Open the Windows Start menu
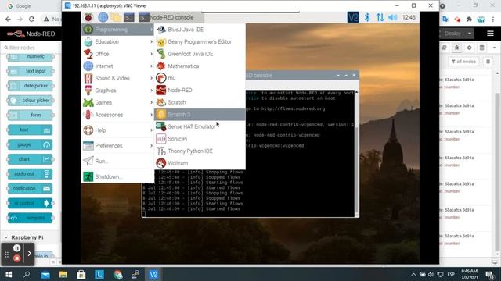 (x=9, y=274)
